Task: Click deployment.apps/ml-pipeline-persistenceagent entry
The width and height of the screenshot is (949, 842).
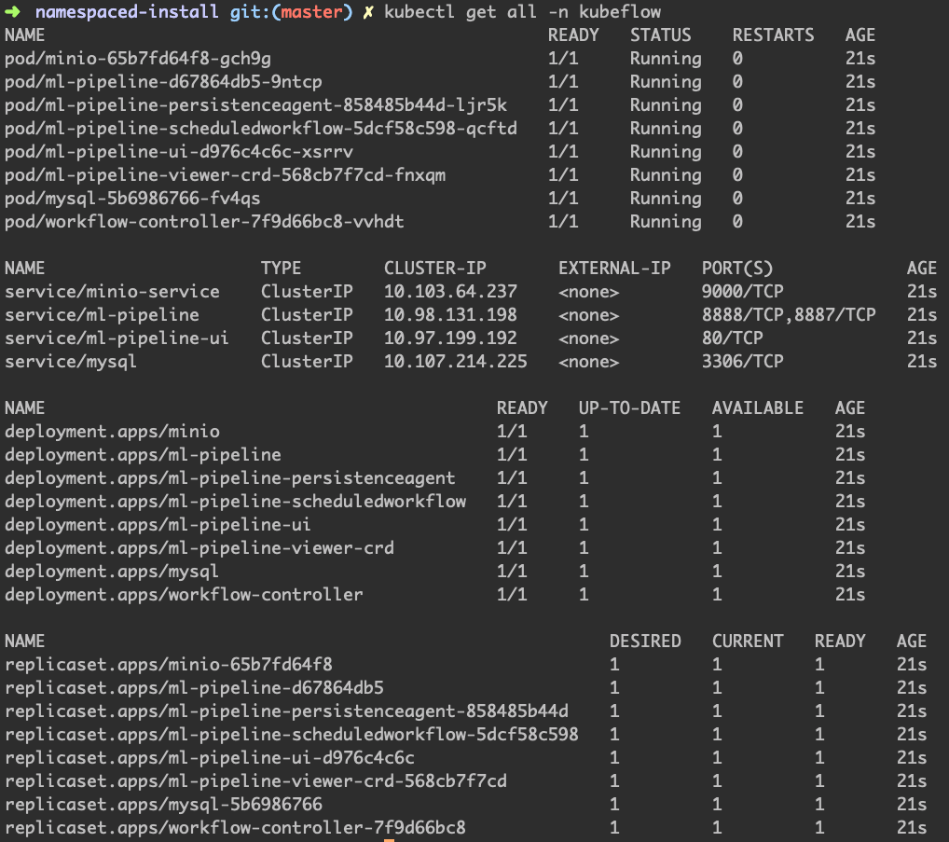Action: click(x=230, y=478)
